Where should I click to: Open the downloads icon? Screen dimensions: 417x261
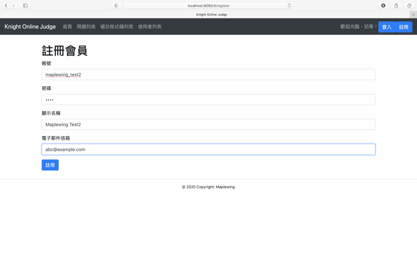pos(383,5)
